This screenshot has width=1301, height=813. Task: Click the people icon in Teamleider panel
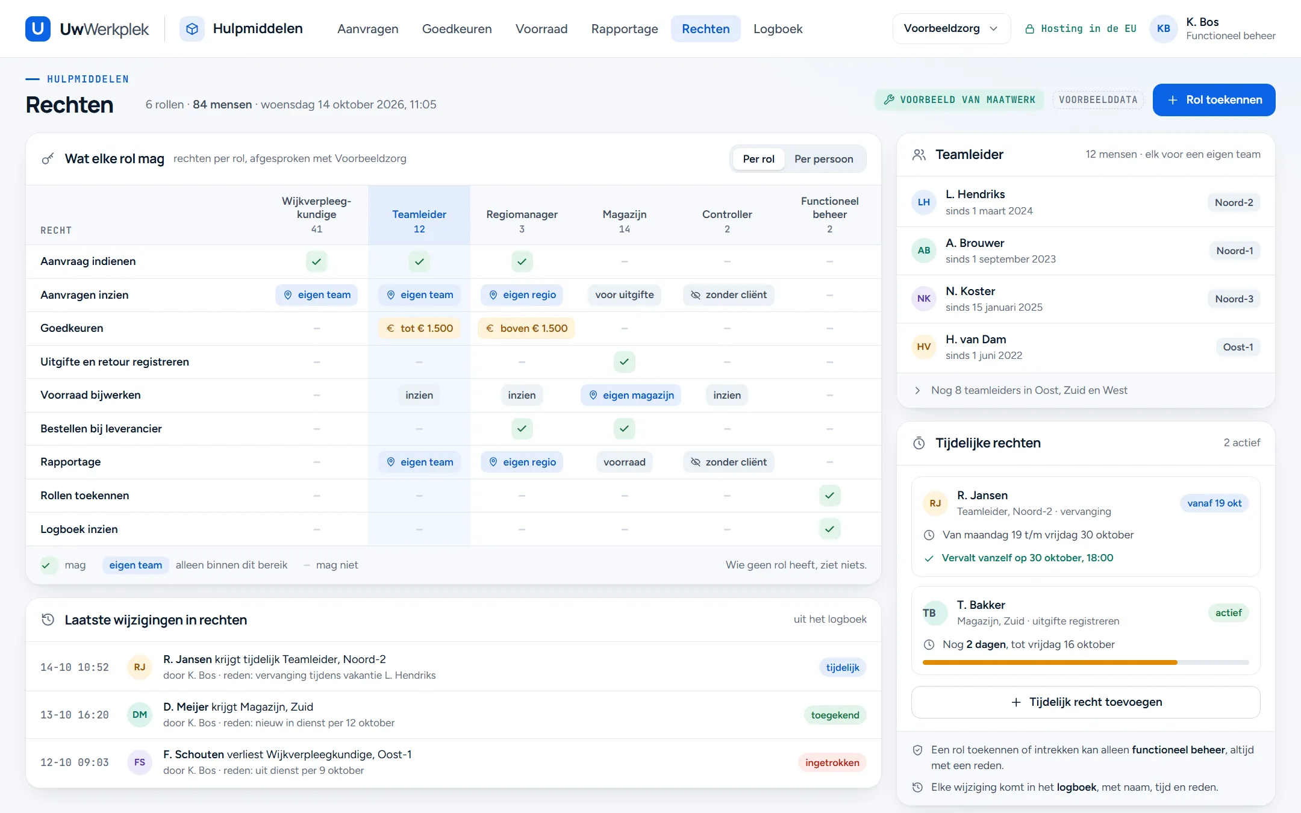[919, 155]
